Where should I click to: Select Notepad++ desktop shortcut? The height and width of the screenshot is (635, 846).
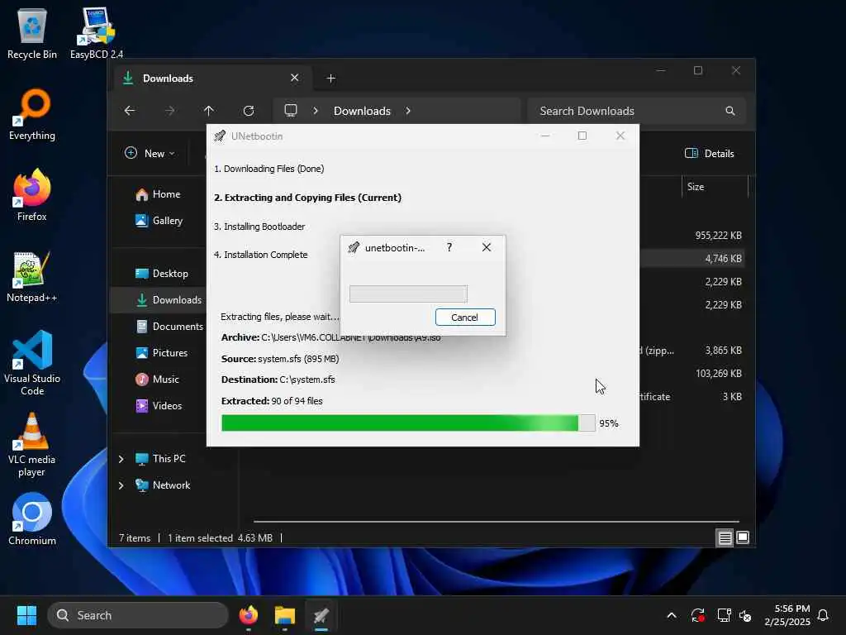(32, 276)
